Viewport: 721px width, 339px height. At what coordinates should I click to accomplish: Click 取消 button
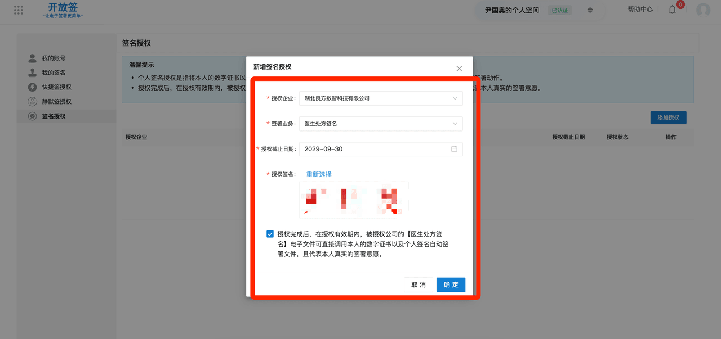(x=419, y=284)
